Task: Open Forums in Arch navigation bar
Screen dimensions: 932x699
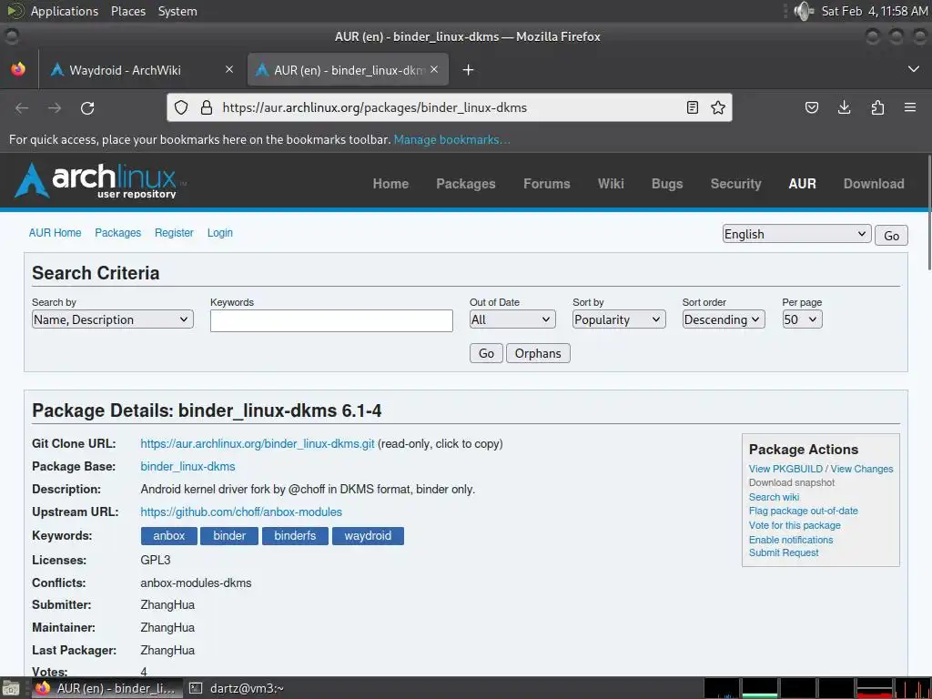Action: [546, 184]
